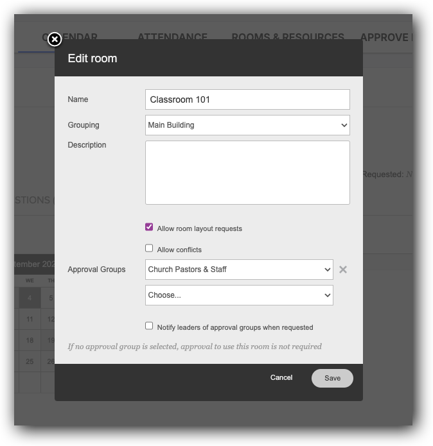Switch to the Attendance tab in background page
This screenshot has height=446, width=433.
tap(173, 37)
